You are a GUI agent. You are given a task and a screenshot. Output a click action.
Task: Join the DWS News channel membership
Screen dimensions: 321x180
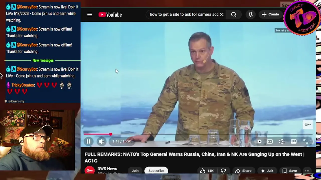(x=135, y=170)
